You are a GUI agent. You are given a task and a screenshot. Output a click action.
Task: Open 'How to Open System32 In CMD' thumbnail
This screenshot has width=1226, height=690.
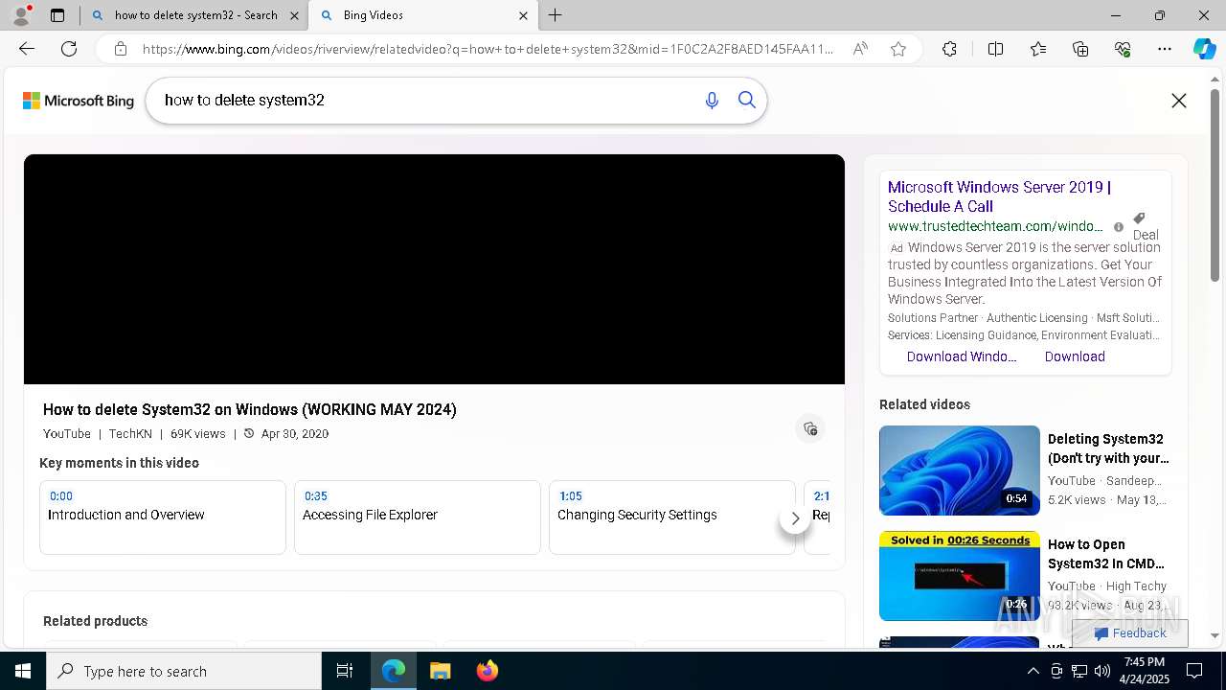pos(959,576)
